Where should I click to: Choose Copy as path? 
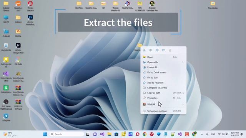(x=163, y=93)
